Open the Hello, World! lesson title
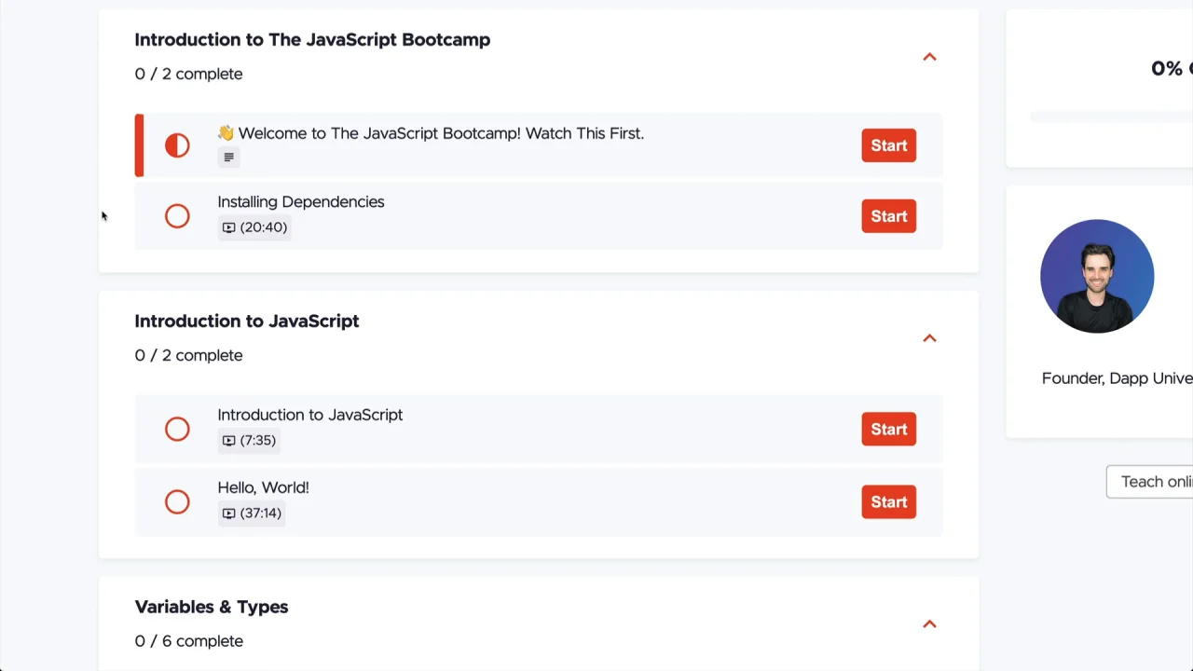1193x671 pixels. (263, 487)
